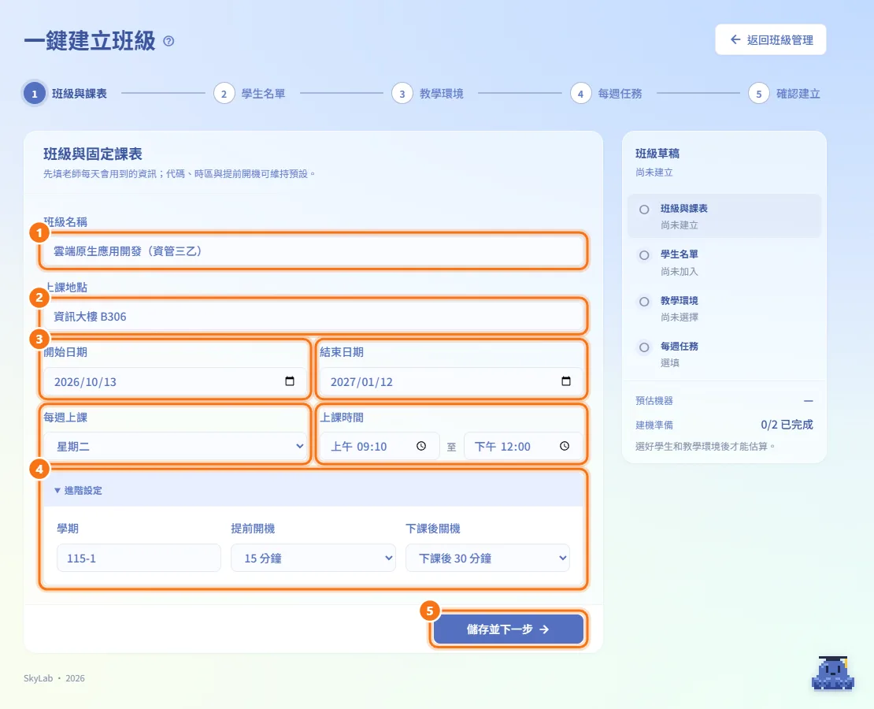Open the calendar picker for 開始日期
The height and width of the screenshot is (709, 874).
[x=289, y=381]
